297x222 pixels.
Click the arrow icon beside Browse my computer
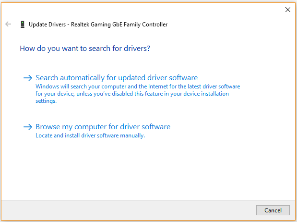(28, 127)
